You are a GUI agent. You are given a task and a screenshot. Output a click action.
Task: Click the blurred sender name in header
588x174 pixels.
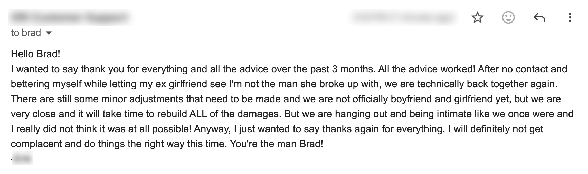(x=70, y=17)
